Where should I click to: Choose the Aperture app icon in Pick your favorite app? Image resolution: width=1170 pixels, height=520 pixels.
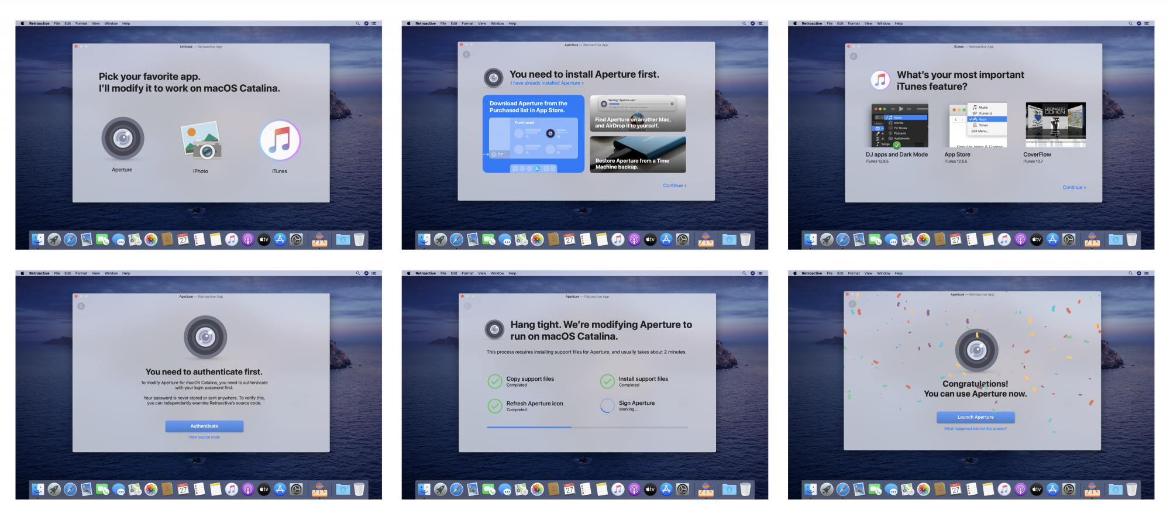(122, 139)
